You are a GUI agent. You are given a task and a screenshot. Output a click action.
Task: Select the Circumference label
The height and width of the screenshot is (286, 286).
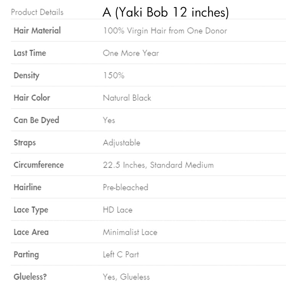[39, 165]
